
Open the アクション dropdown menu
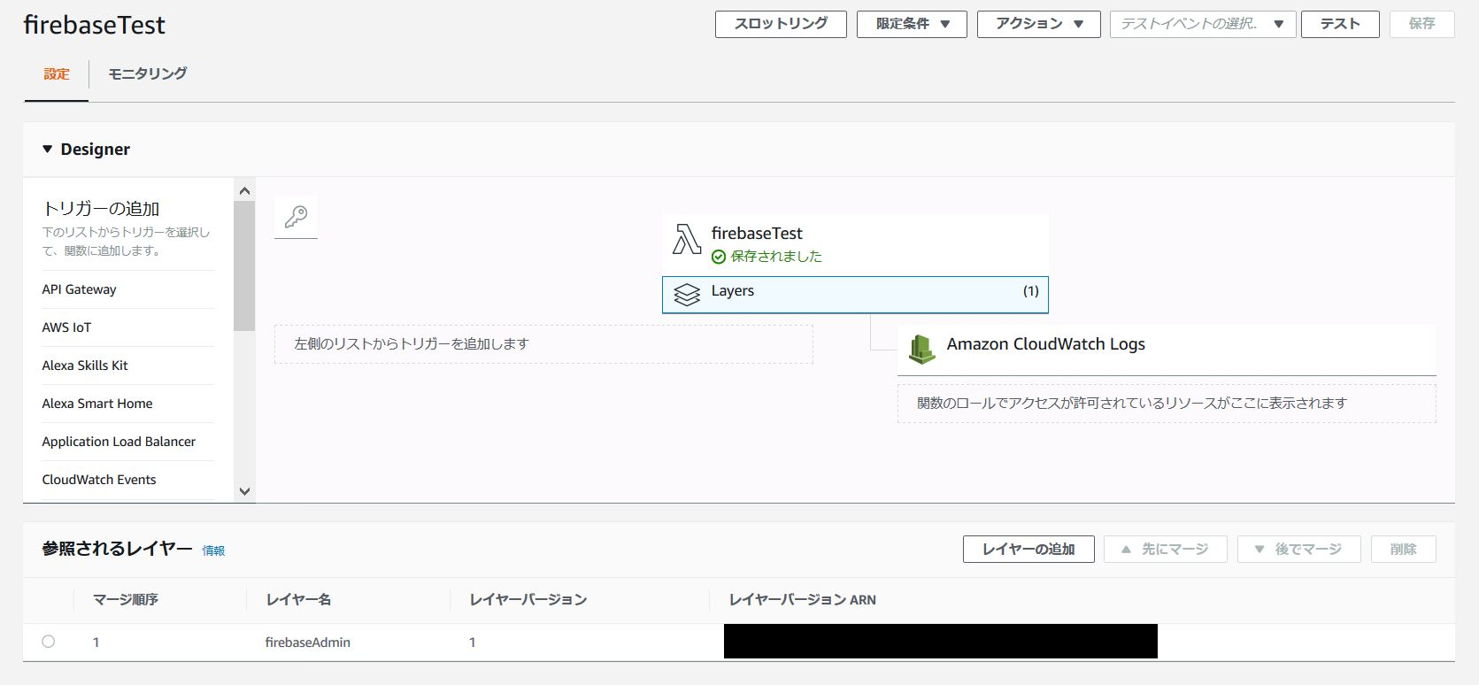(x=1039, y=24)
